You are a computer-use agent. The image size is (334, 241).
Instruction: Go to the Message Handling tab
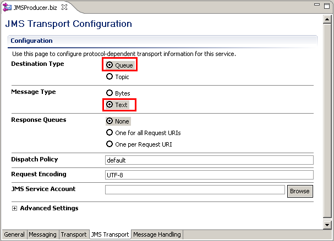click(157, 234)
